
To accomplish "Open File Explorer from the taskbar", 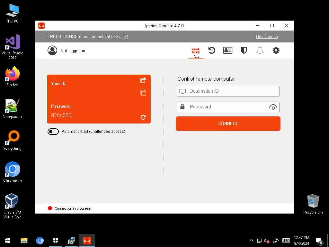I will [x=24, y=241].
